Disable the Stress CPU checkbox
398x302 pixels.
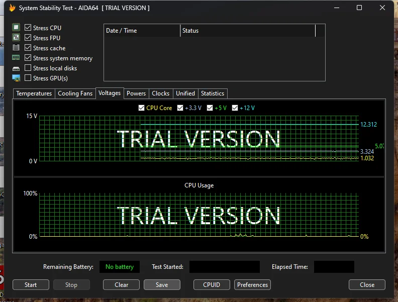[x=28, y=28]
